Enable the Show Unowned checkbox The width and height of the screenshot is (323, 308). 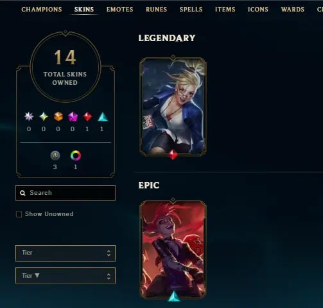19,214
